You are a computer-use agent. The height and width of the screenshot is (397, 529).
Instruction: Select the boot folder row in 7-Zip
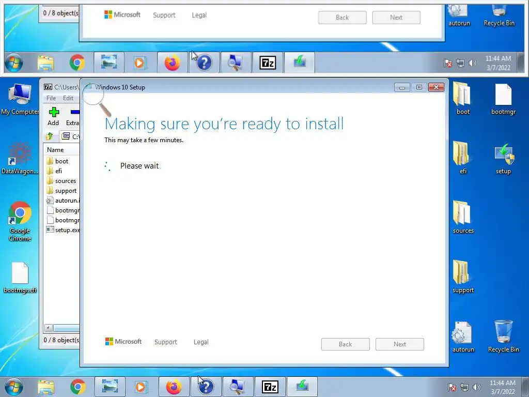[62, 161]
